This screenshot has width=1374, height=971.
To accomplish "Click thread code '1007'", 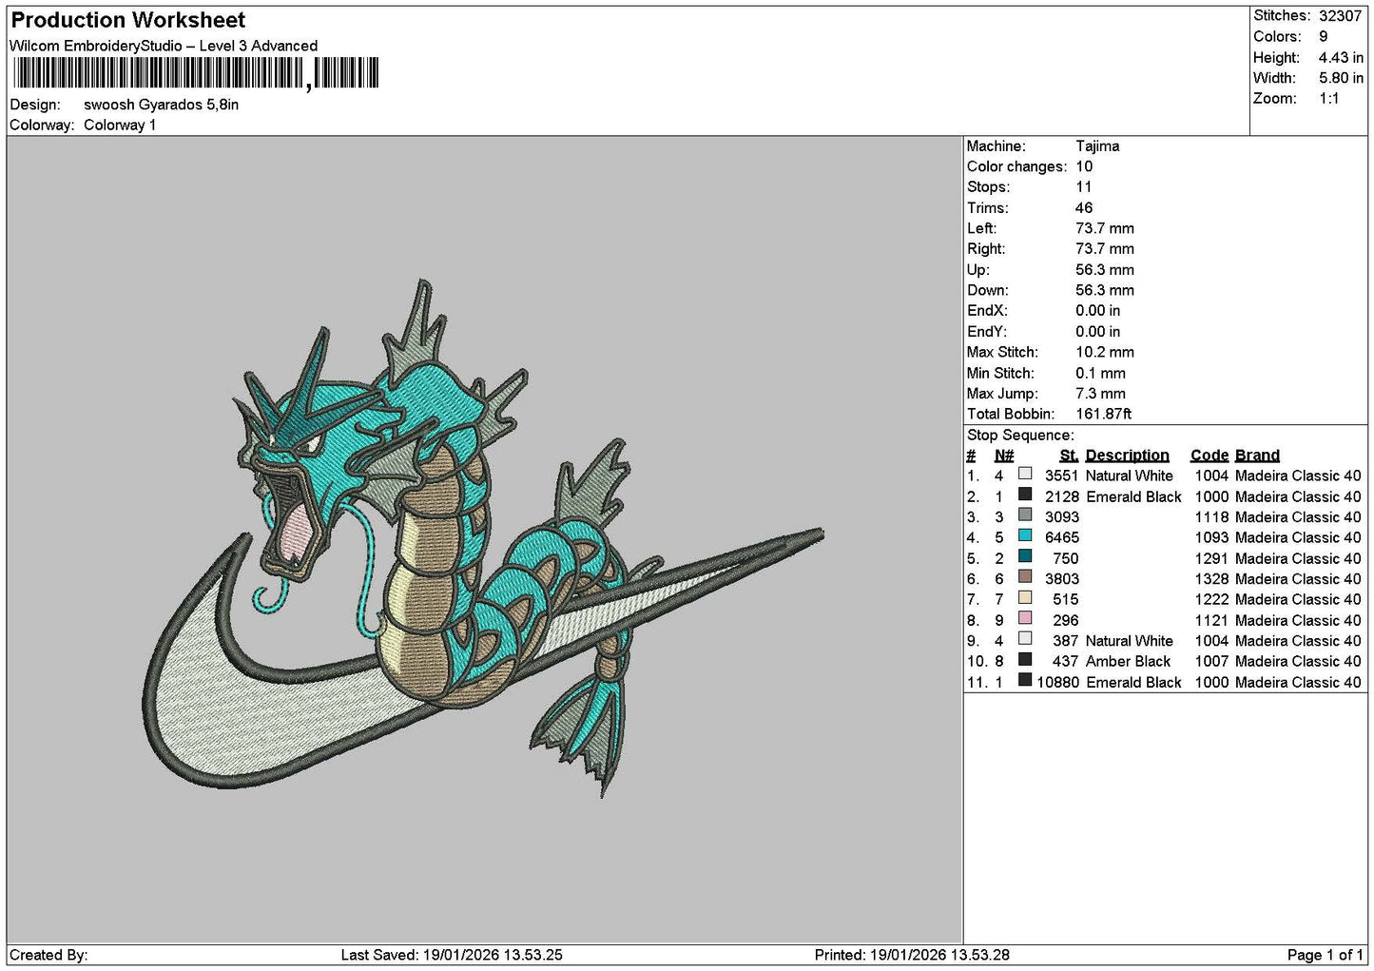I will tap(1211, 661).
